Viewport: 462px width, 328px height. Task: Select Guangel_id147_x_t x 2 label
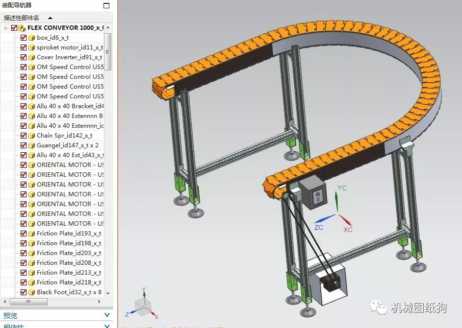(x=68, y=145)
